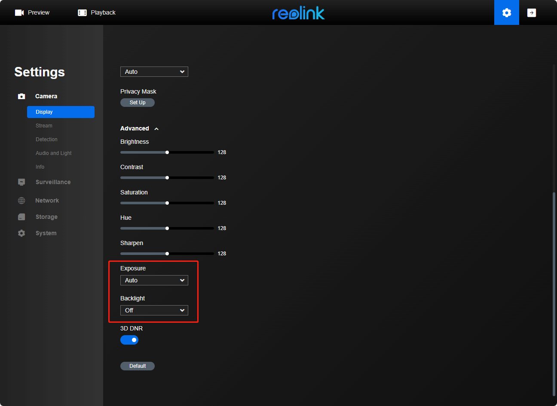Screen dimensions: 557x406
Task: Click the Surveillance monitor icon
Action: [21, 182]
